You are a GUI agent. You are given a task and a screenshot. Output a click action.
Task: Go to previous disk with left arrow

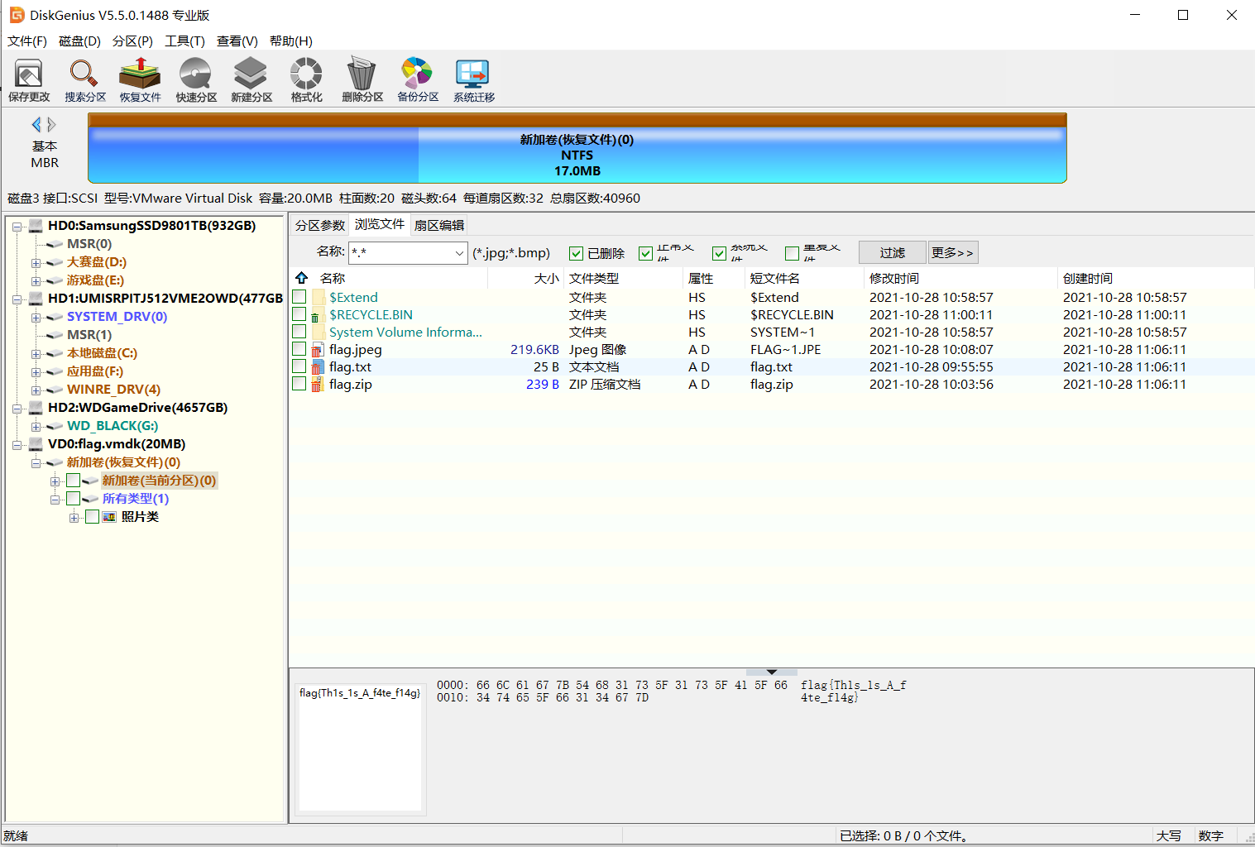click(36, 125)
